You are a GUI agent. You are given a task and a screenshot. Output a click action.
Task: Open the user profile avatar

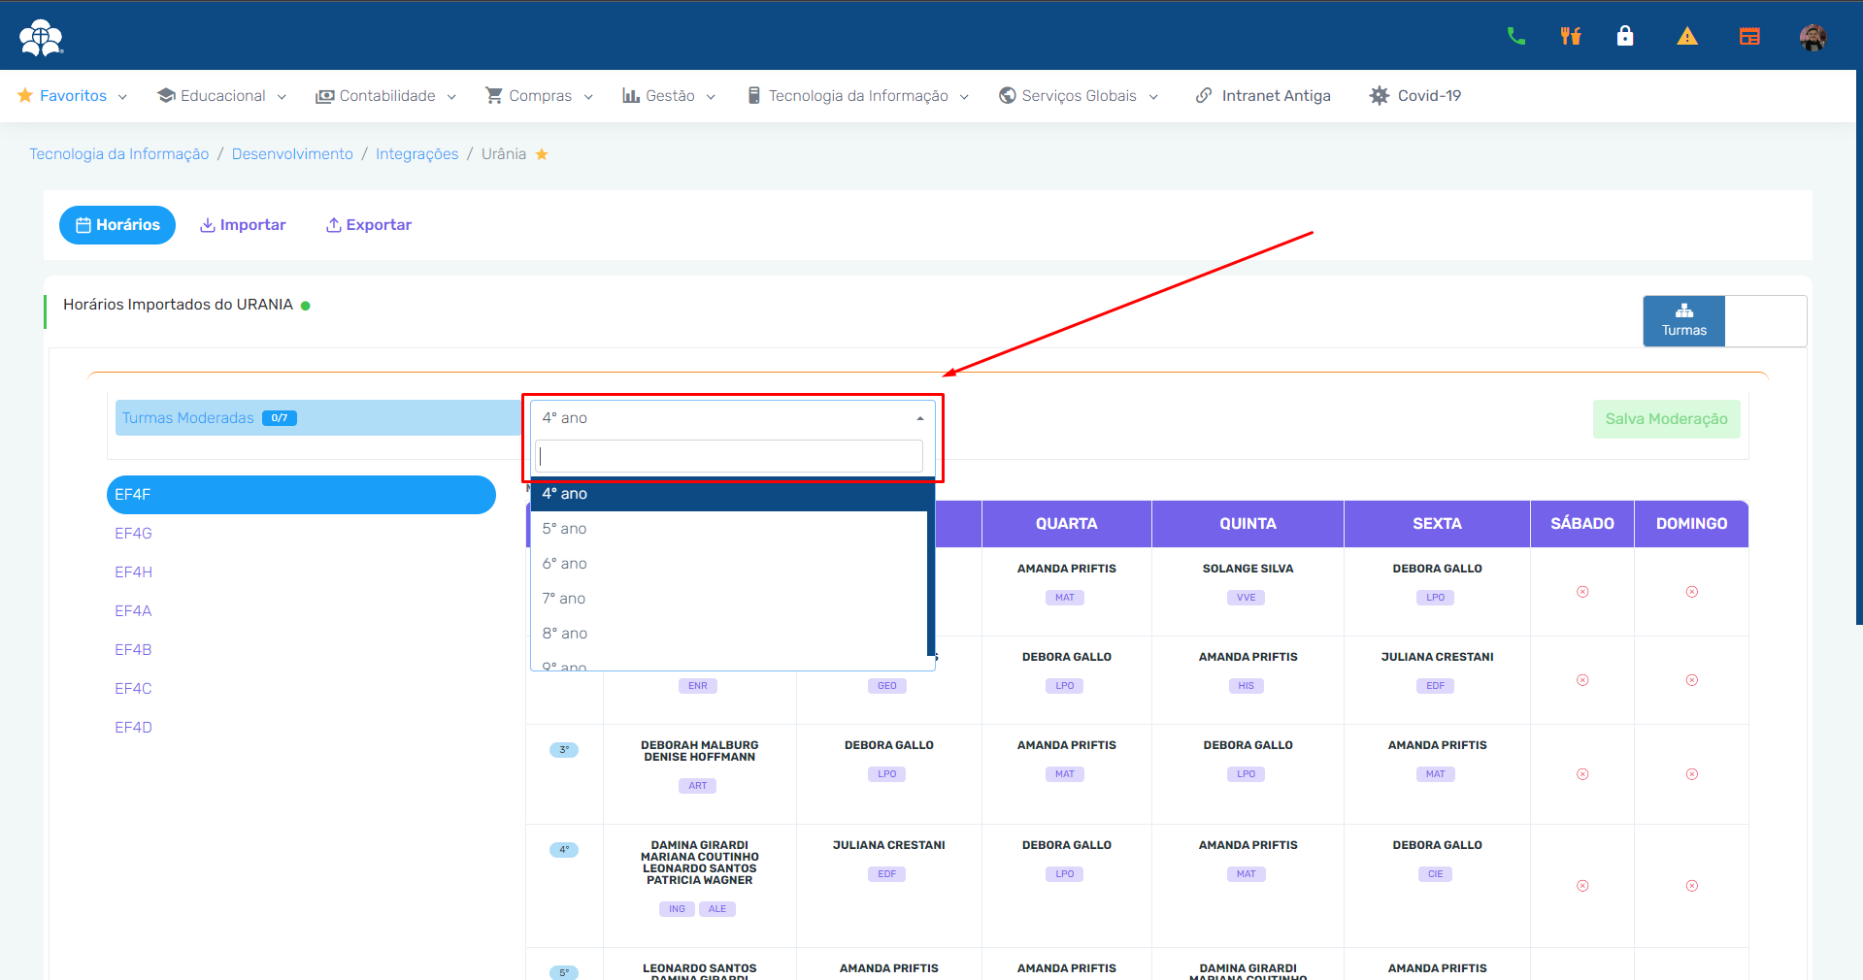(1812, 37)
